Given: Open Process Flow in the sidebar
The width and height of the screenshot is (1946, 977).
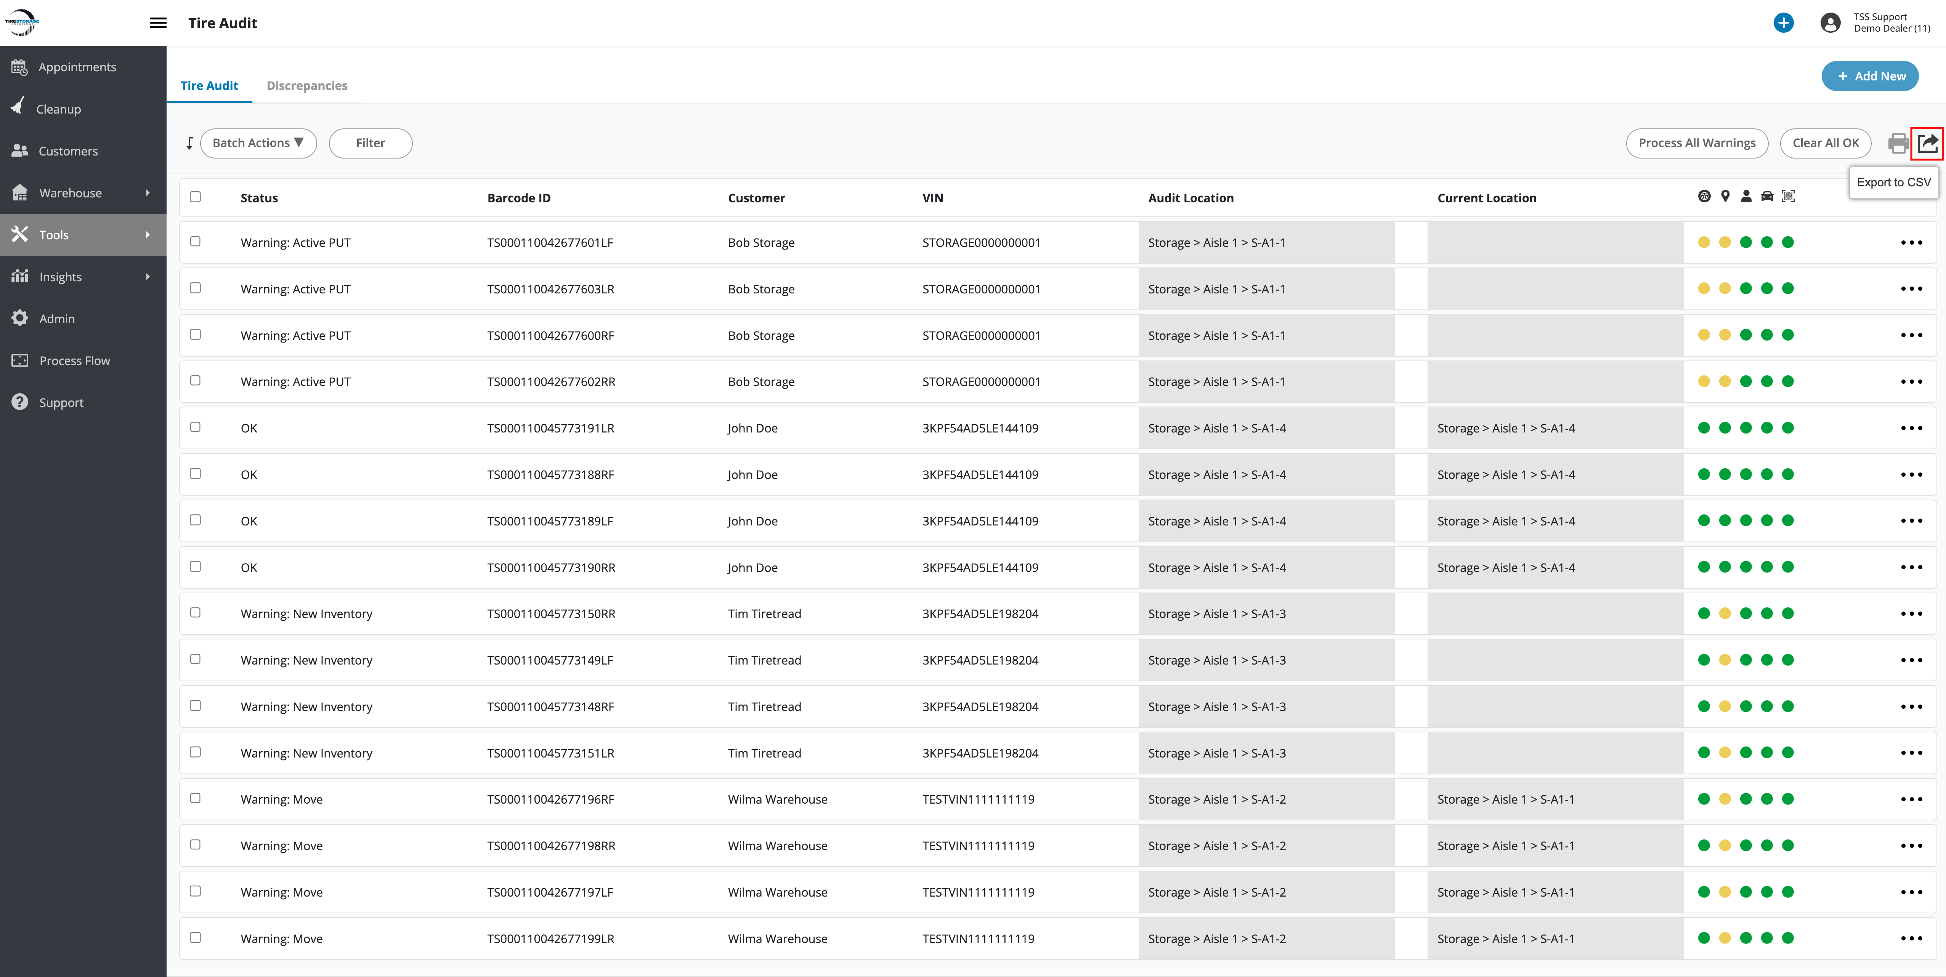Looking at the screenshot, I should click(x=74, y=360).
